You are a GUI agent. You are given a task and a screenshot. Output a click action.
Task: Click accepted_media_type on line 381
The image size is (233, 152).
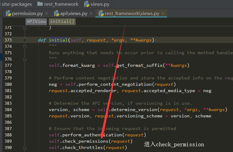click(x=169, y=91)
